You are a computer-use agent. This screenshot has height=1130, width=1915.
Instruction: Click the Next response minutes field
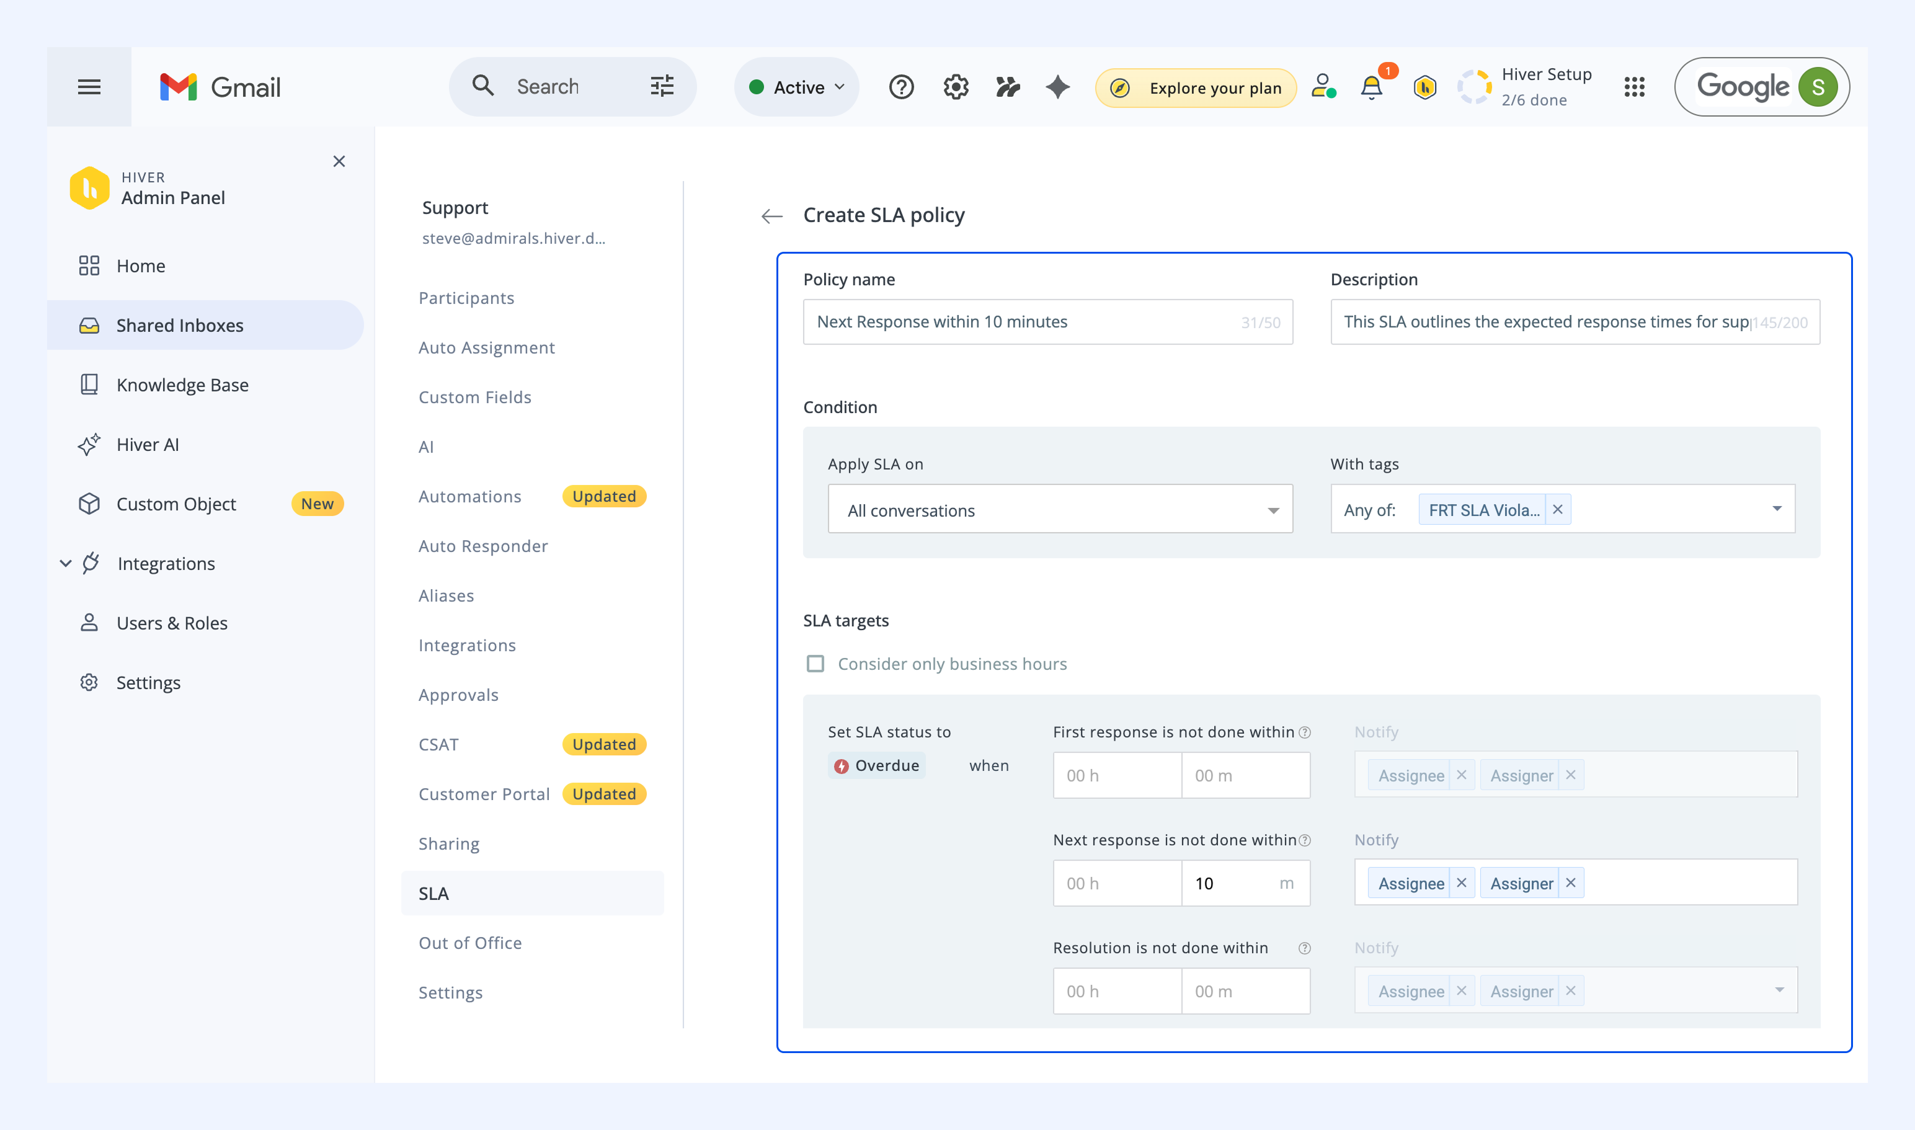point(1246,883)
